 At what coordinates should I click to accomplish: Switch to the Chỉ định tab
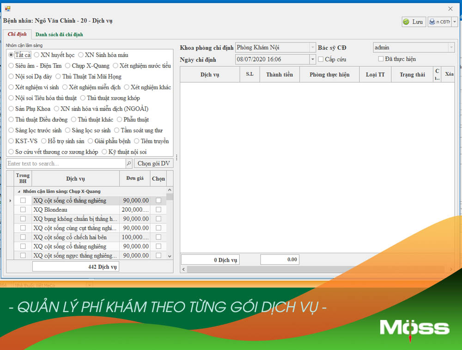pos(17,34)
